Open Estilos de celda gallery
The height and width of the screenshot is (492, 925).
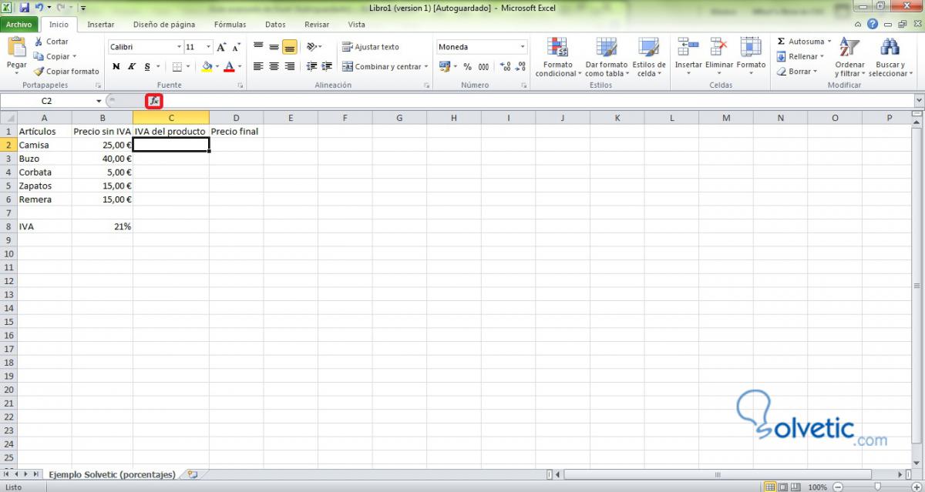648,57
